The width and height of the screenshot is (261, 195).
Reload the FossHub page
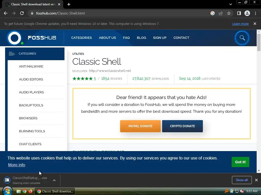22,13
